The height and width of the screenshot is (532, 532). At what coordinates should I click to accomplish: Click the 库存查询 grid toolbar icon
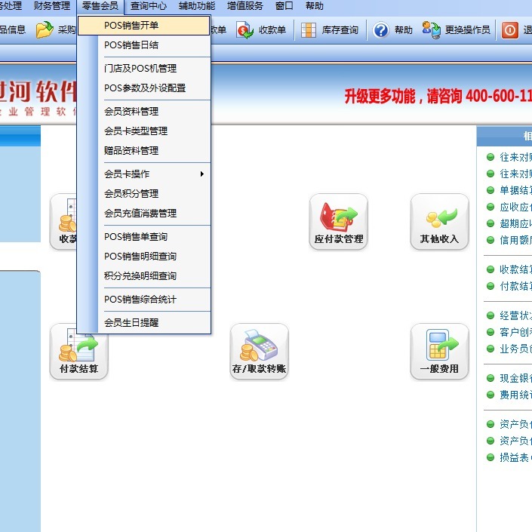coord(309,30)
